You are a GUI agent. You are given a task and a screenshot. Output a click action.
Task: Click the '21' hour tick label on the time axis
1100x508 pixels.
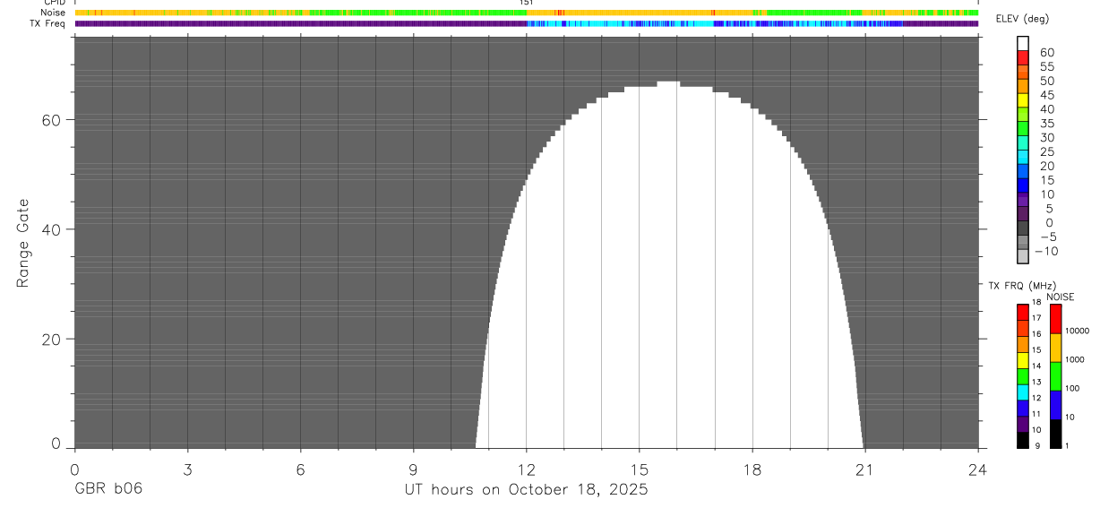point(865,469)
